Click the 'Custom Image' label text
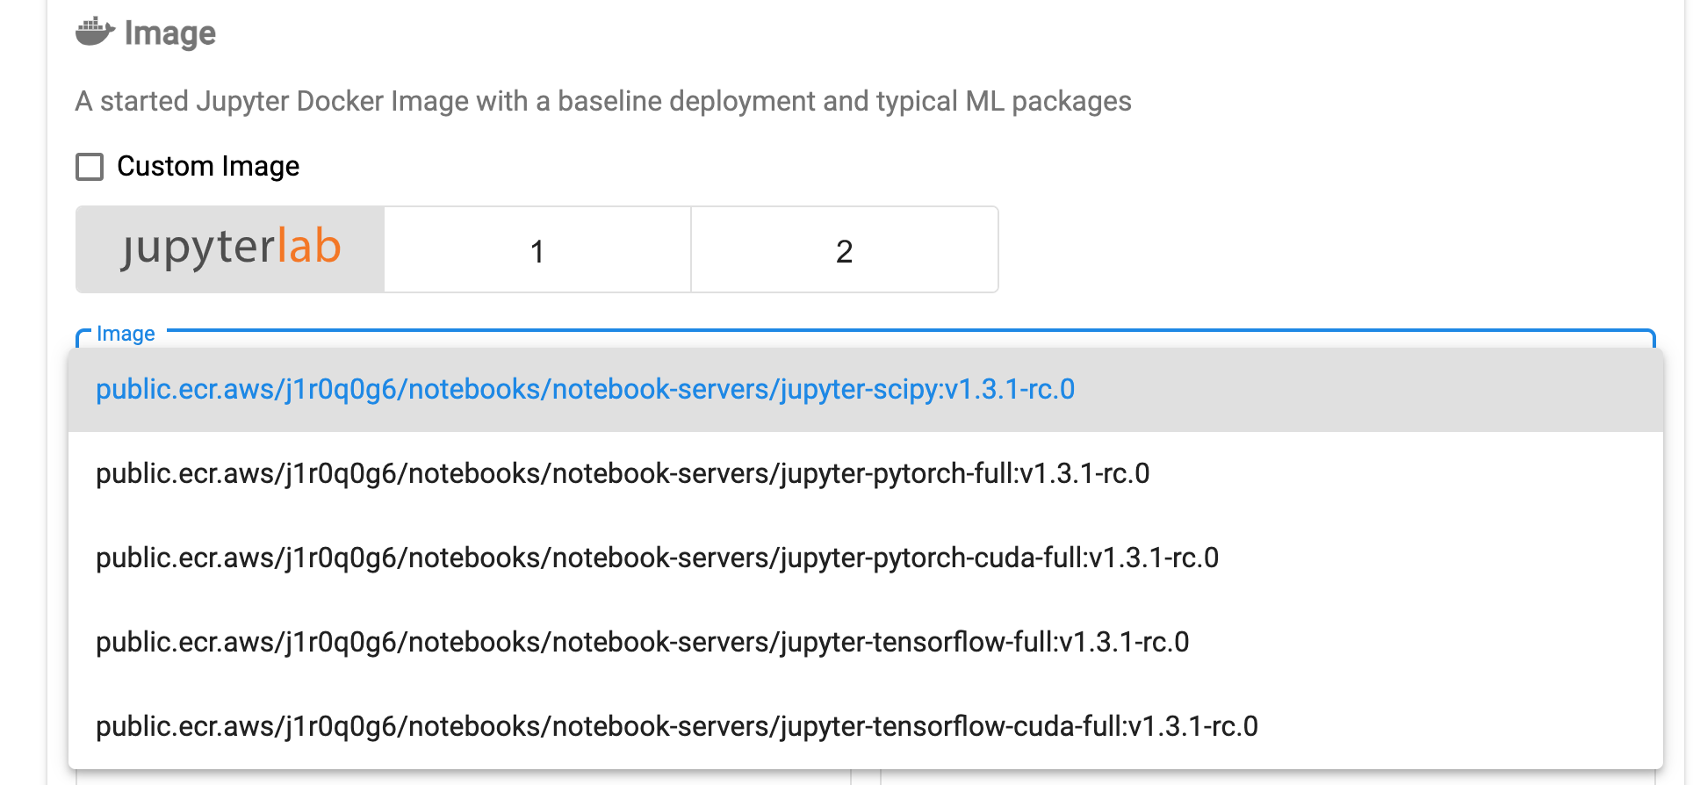Viewport: 1700px width, 785px height. pos(208,167)
